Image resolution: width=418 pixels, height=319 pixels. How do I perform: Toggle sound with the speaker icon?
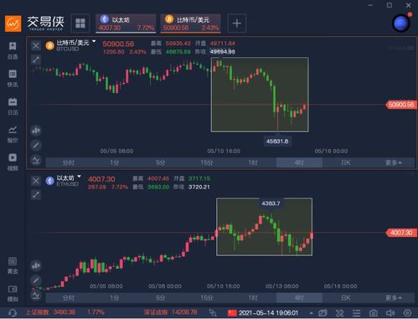point(390,313)
